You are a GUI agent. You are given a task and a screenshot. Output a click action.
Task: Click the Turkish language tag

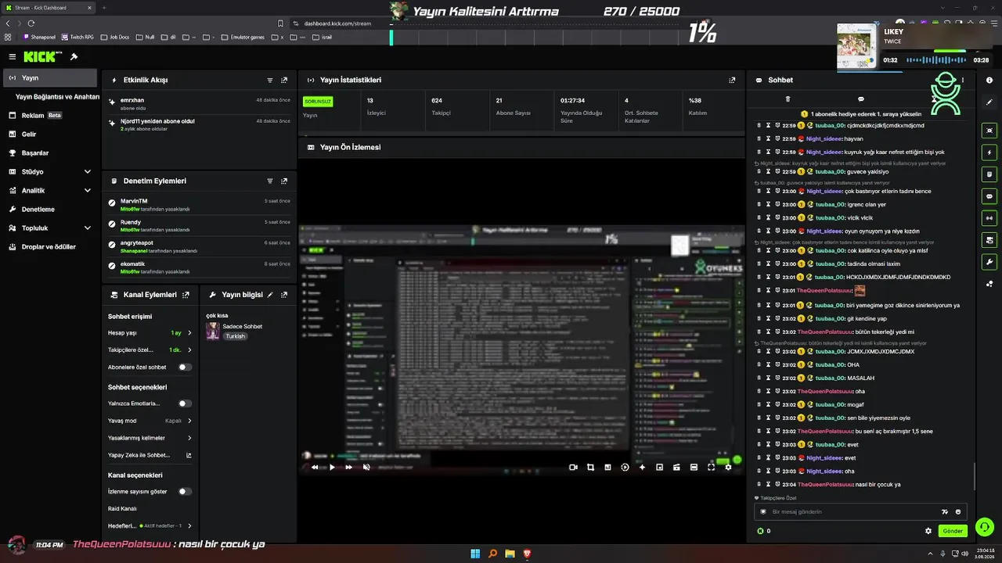click(236, 336)
